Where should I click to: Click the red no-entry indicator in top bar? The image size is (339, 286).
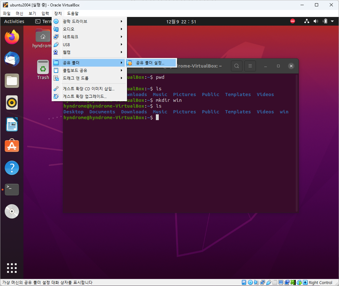292,21
